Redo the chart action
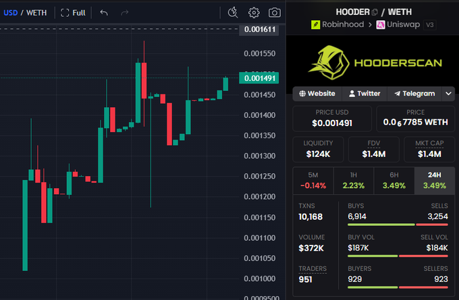Image resolution: width=459 pixels, height=300 pixels. pyautogui.click(x=125, y=13)
